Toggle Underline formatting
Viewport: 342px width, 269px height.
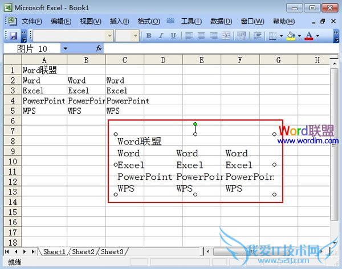tap(173, 35)
